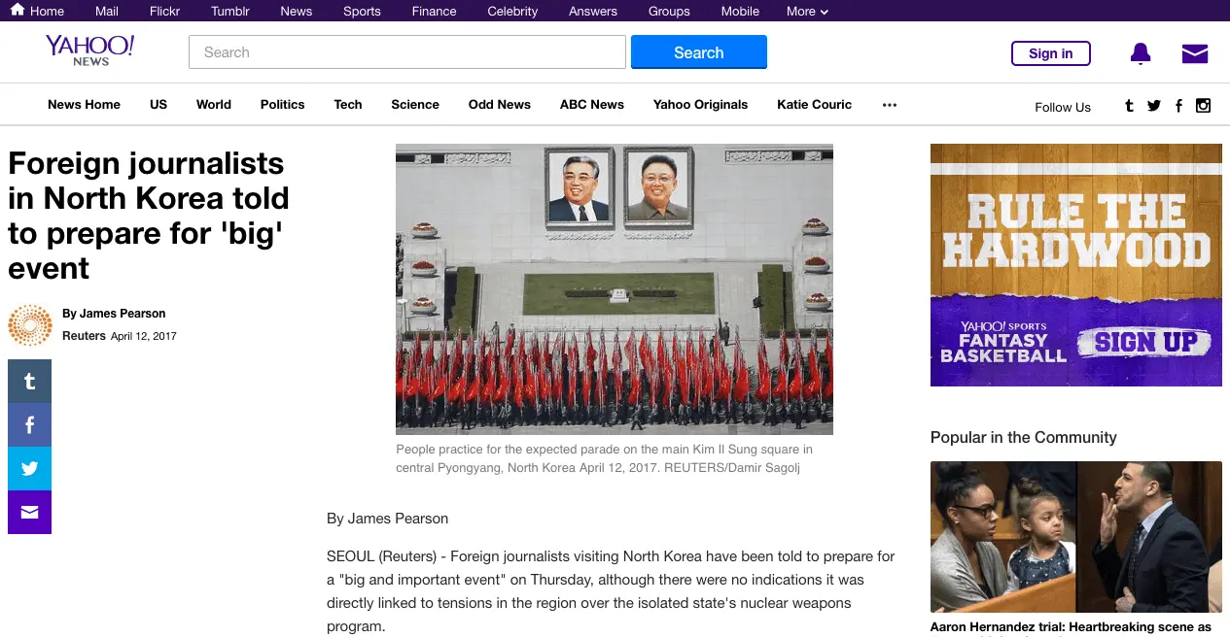Share article on Tumblr via sidebar button
The width and height of the screenshot is (1230, 637).
29,382
